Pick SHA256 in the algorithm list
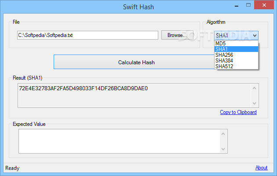The image size is (277, 176). pos(236,55)
